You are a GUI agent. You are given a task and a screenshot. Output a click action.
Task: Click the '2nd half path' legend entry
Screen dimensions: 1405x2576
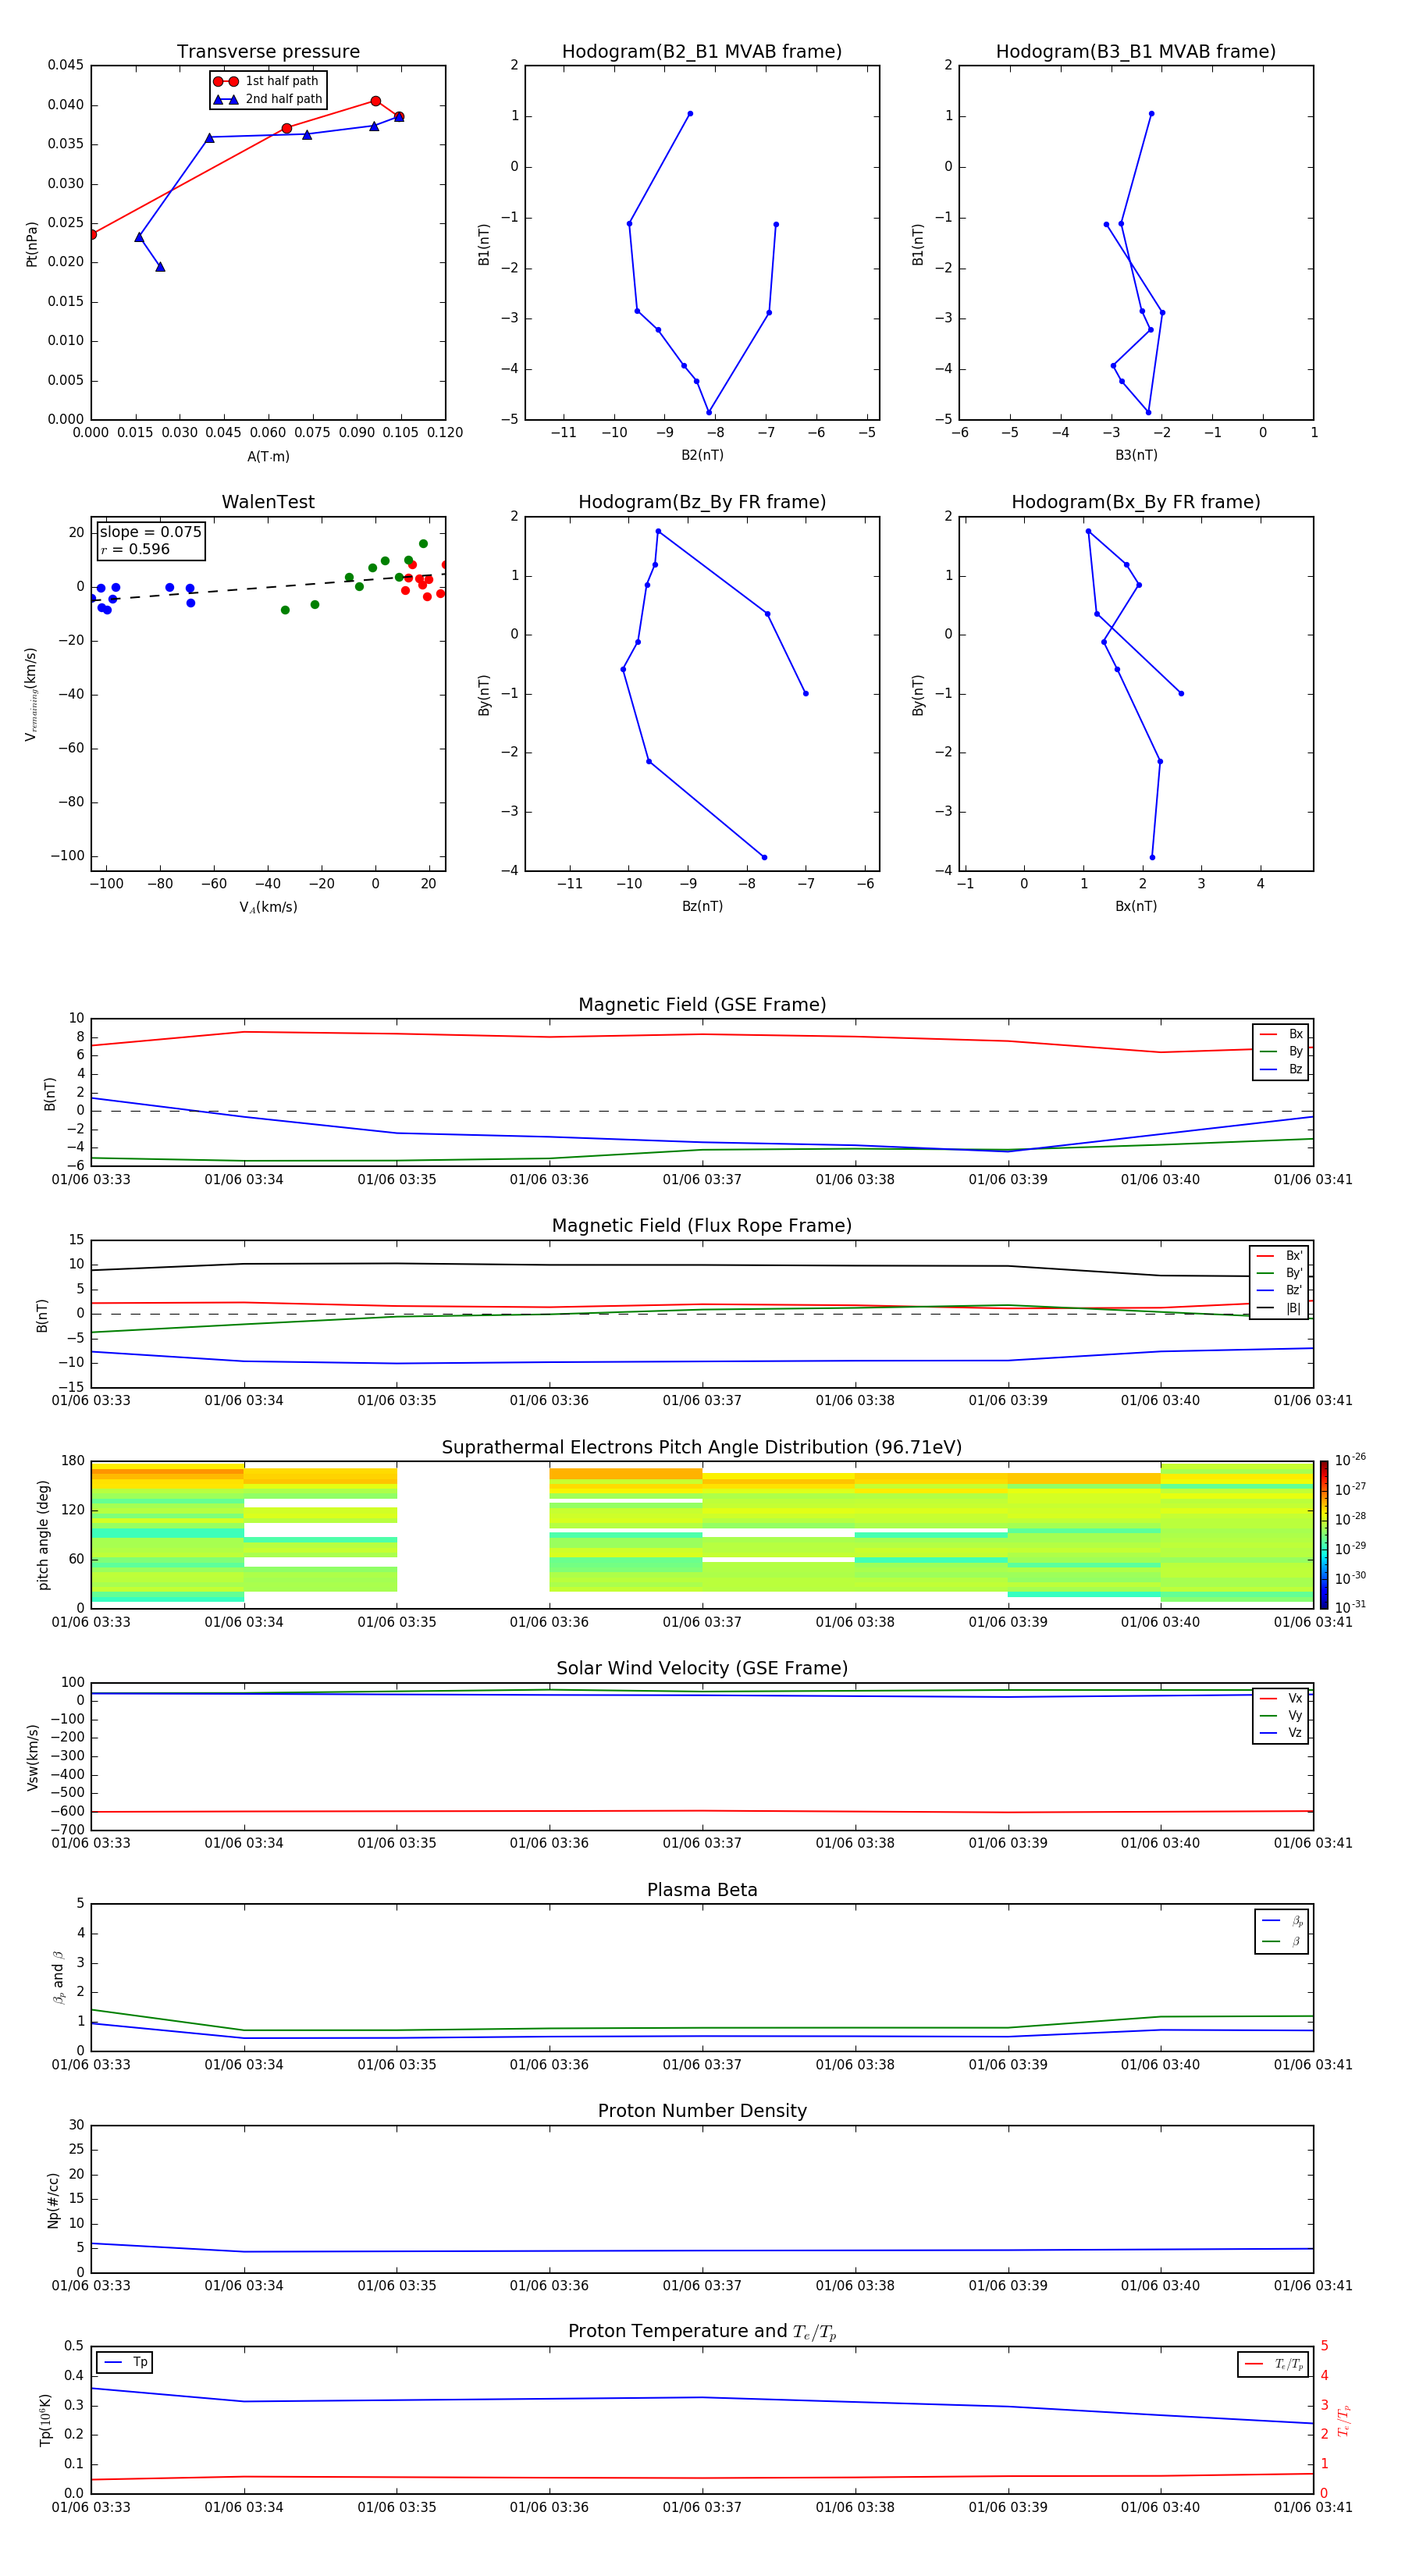click(268, 99)
